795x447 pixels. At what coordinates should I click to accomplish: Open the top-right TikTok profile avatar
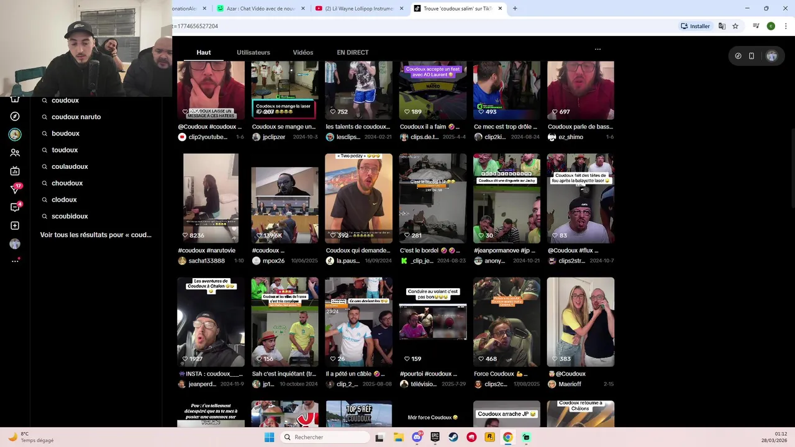tap(771, 56)
